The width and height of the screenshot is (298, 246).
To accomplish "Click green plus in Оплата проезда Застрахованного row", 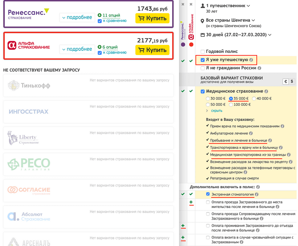I will pyautogui.click(x=191, y=202).
